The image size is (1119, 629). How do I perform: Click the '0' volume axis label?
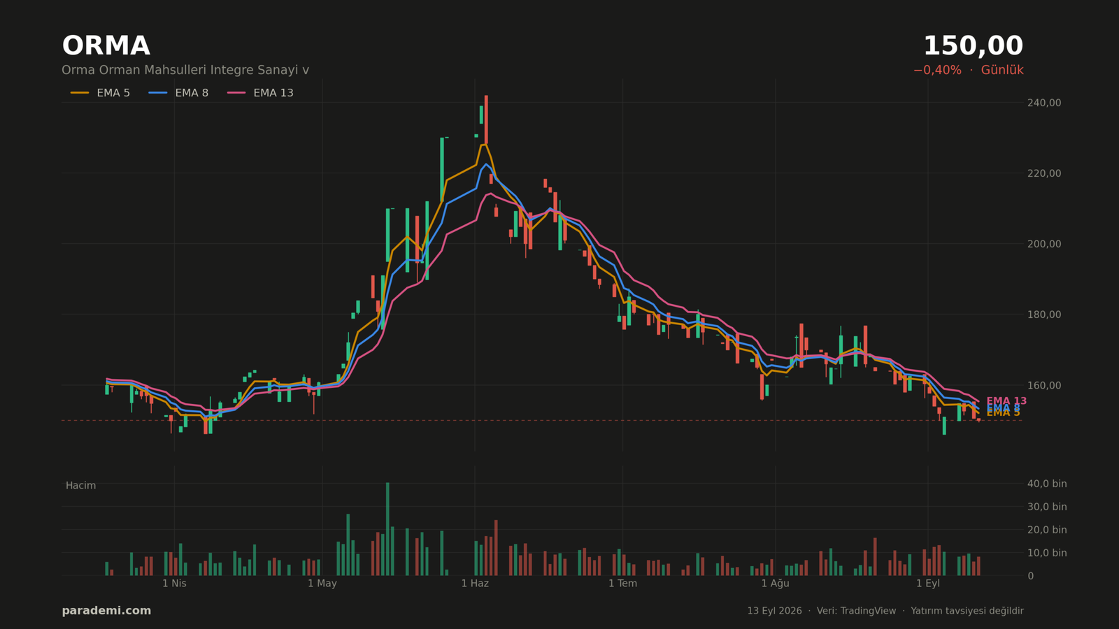point(1030,576)
